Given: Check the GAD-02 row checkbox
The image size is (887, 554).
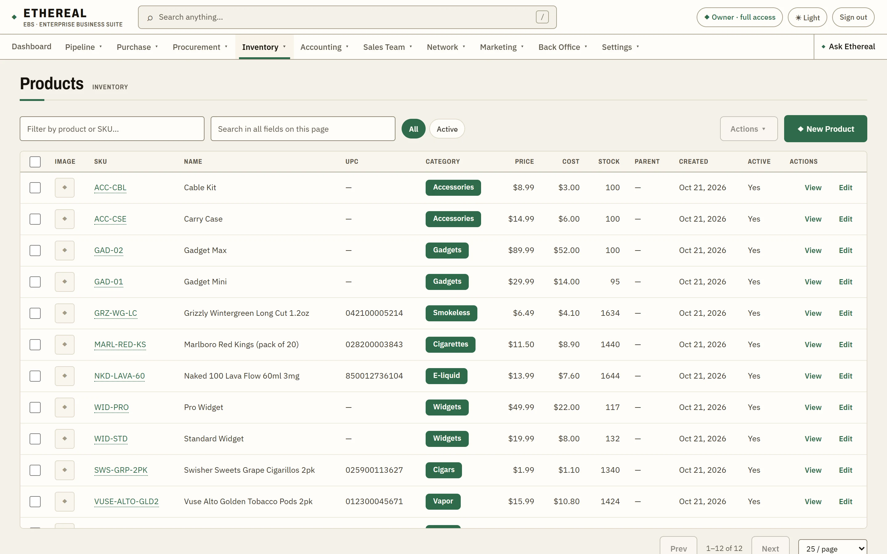Looking at the screenshot, I should click(x=35, y=251).
